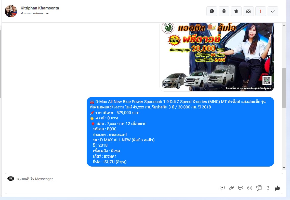Open Kittiphan Khamsonta profile picture
This screenshot has height=200, width=290.
tap(11, 11)
